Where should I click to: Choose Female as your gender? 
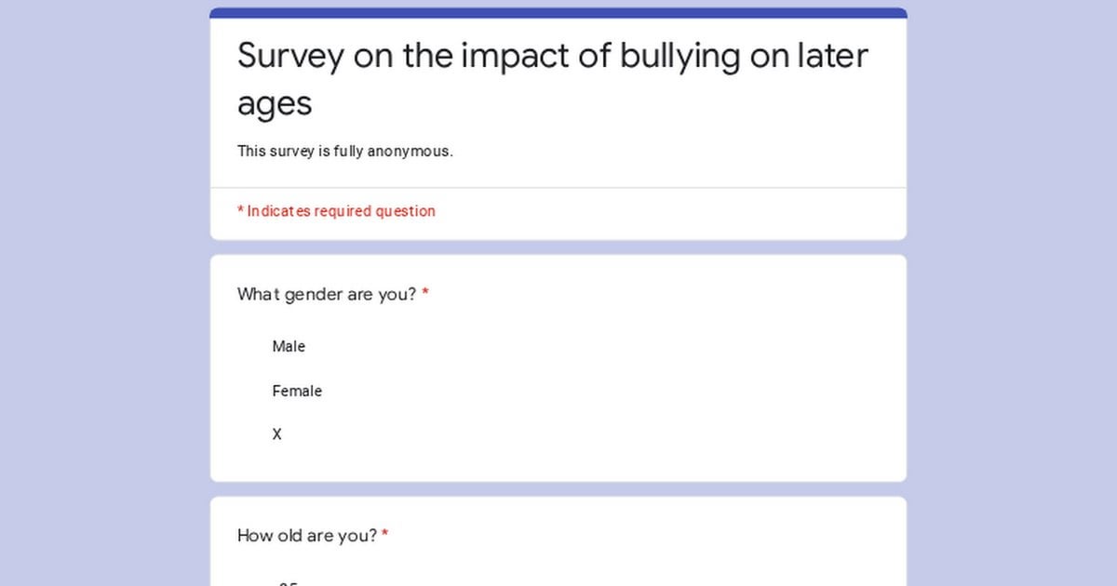(x=297, y=391)
